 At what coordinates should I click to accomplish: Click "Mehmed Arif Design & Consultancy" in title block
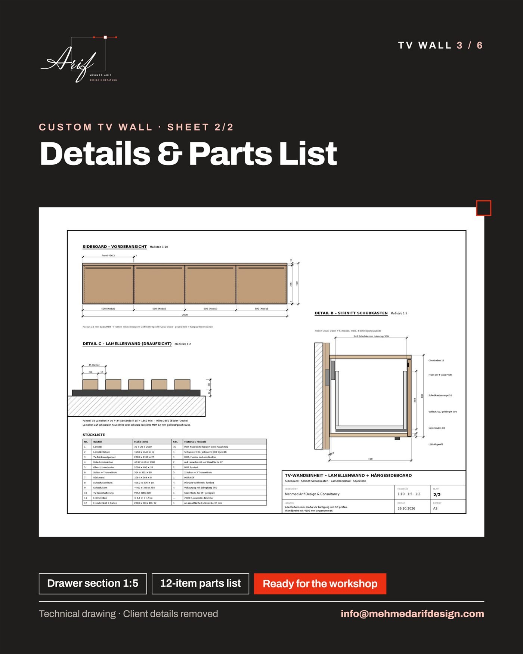pyautogui.click(x=312, y=494)
